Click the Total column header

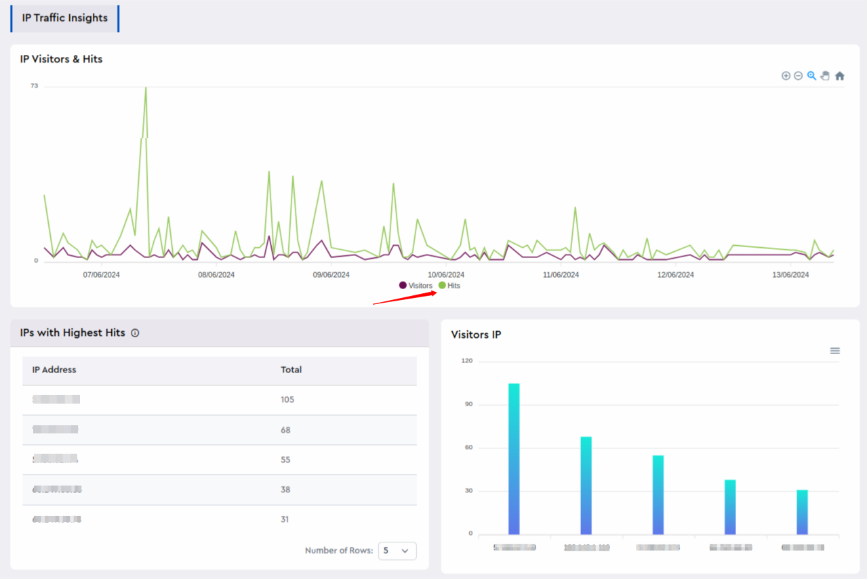point(291,370)
